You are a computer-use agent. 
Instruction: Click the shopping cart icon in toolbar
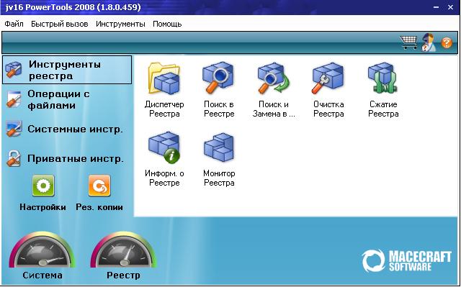point(408,42)
